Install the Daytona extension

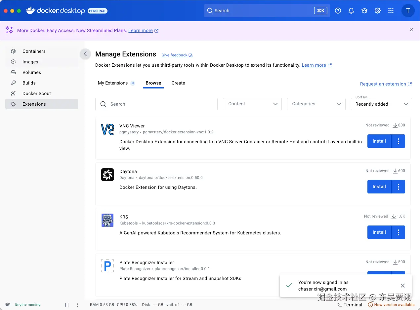coord(379,187)
